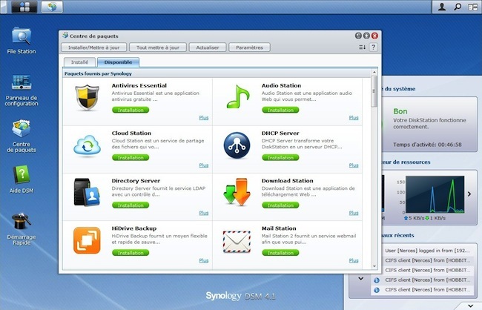Image resolution: width=482 pixels, height=310 pixels.
Task: Select Package Center taskbar button
Action: tap(52, 7)
